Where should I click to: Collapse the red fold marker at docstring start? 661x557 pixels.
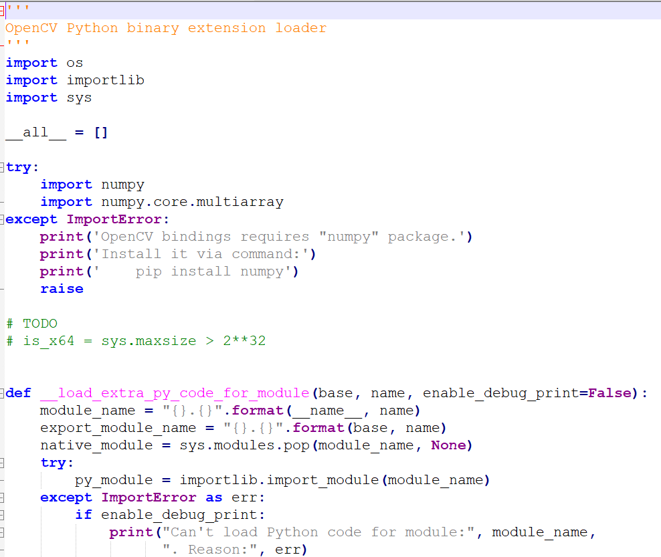pyautogui.click(x=2, y=11)
